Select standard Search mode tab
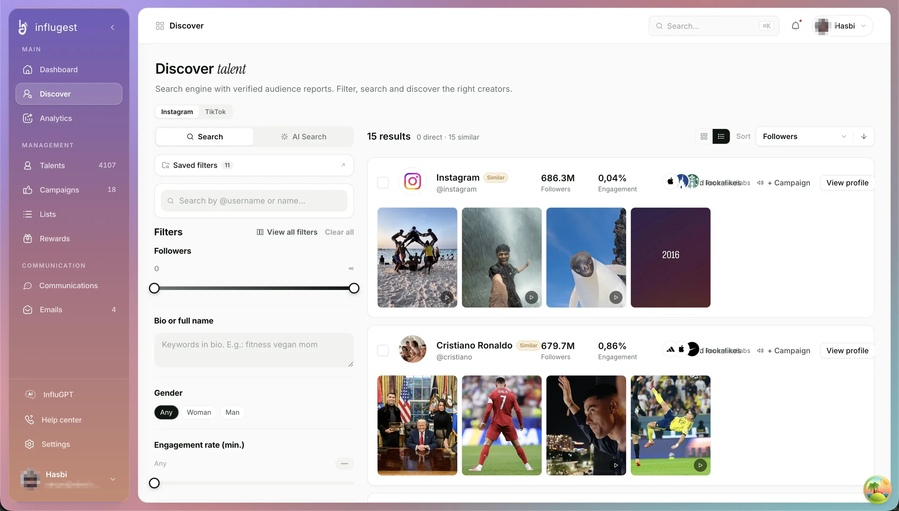The image size is (899, 511). 205,137
